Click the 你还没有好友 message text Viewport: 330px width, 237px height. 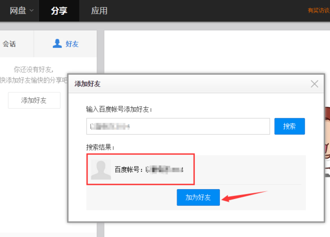click(34, 69)
